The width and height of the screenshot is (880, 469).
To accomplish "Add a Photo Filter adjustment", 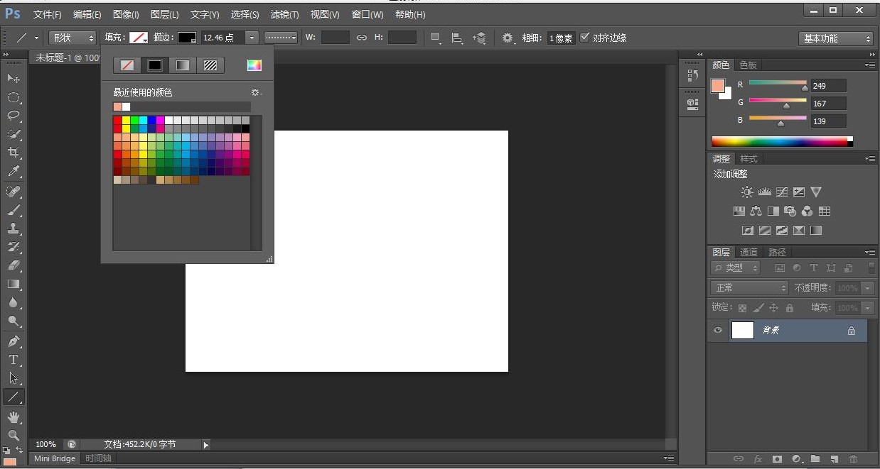I will click(790, 211).
